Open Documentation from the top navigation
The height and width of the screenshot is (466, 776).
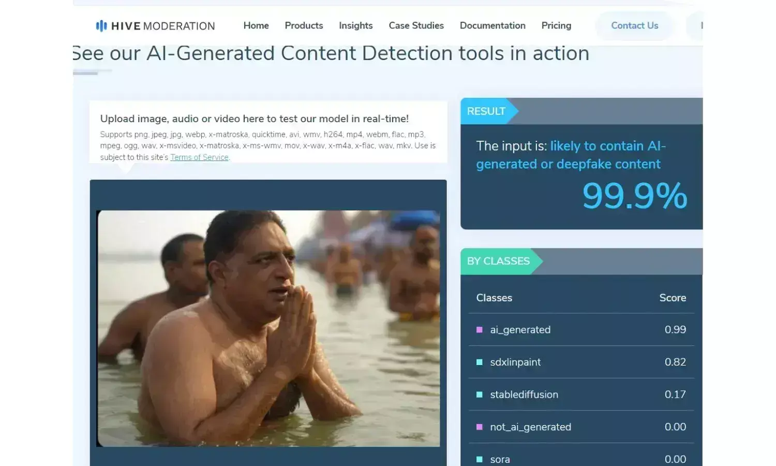(x=493, y=25)
